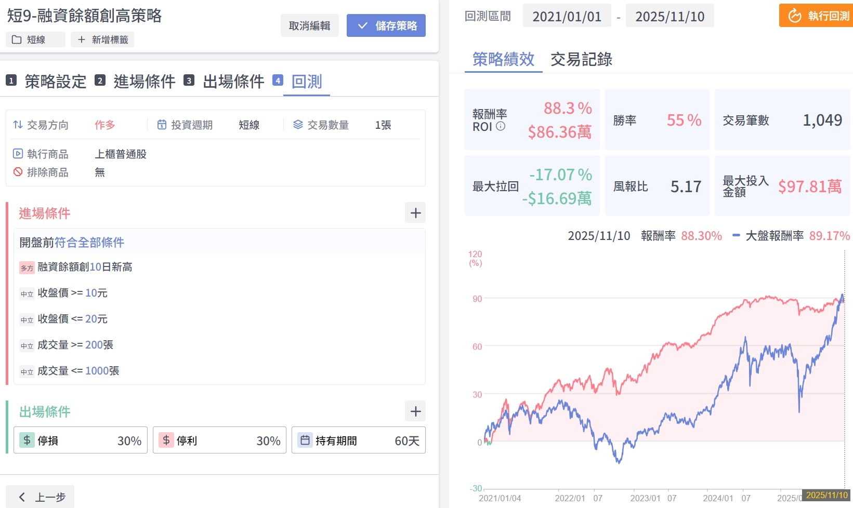Screen dimensions: 853x508
Task: Open the backtest start date 2021/01/01
Action: 567,17
